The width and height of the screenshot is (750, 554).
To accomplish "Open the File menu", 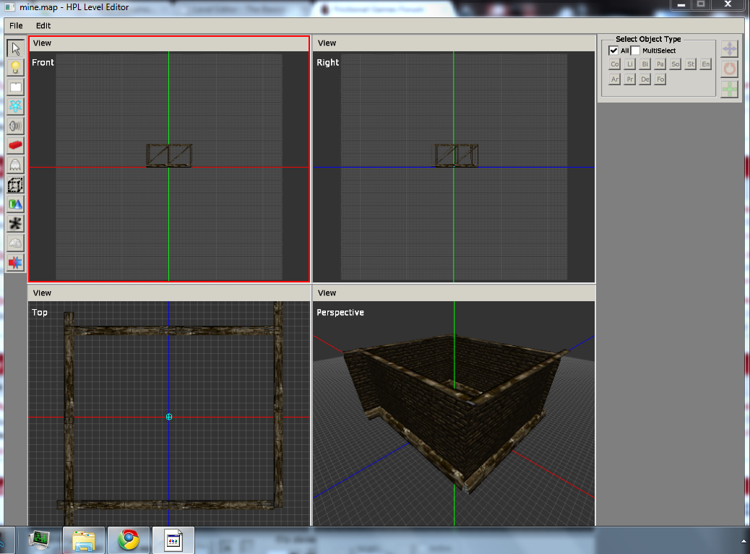I will [x=16, y=25].
